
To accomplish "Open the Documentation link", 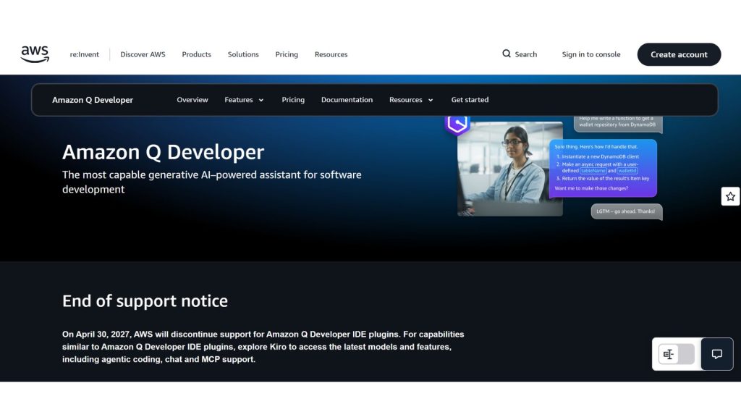I will pyautogui.click(x=347, y=100).
